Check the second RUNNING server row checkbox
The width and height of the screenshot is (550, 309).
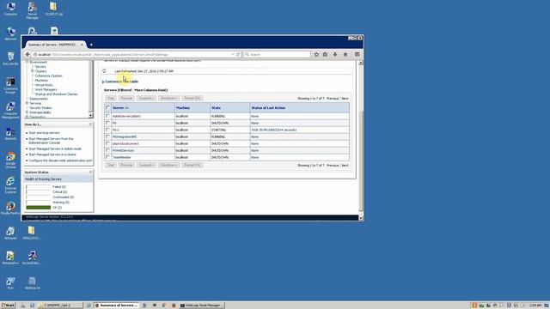coord(107,136)
